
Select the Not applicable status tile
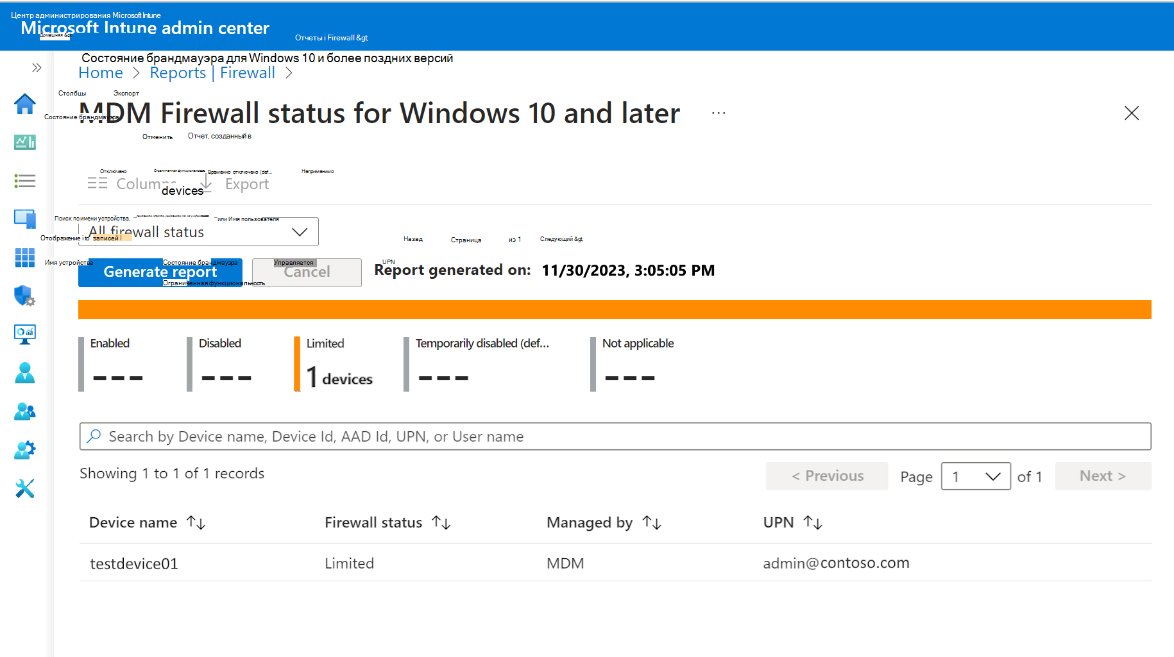tap(633, 364)
